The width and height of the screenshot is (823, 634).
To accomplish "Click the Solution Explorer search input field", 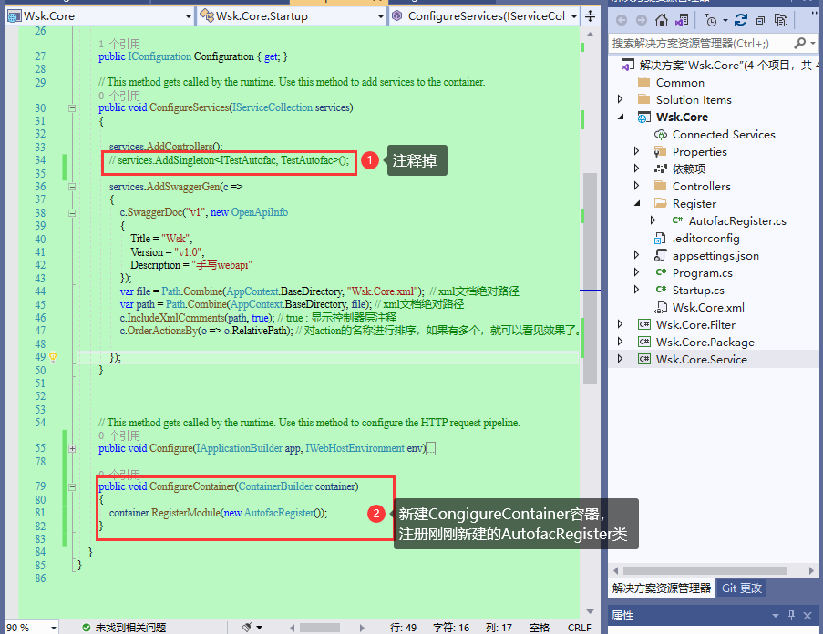I will coord(701,43).
